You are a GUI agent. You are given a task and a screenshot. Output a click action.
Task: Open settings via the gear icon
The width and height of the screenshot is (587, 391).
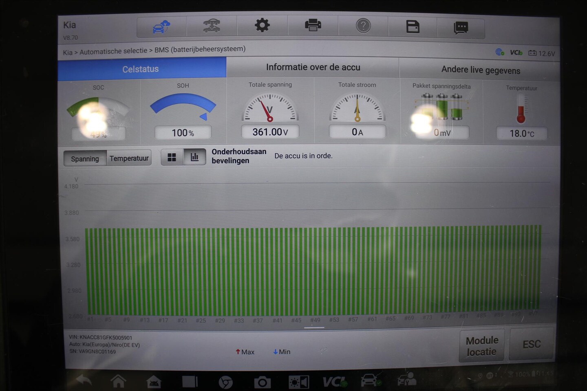[262, 26]
